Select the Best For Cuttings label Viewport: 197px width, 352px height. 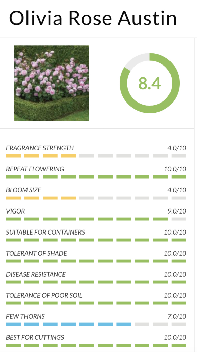click(35, 337)
